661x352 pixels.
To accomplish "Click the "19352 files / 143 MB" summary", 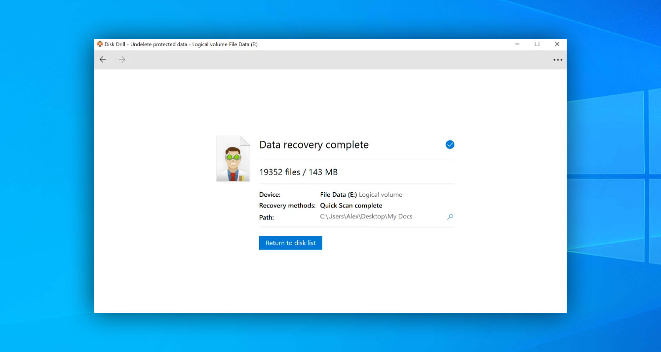I will pos(298,172).
